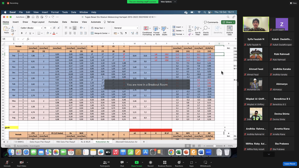This screenshot has height=168, width=299.
Task: Open the Participants panel in Zoom
Action: pyautogui.click(x=105, y=163)
